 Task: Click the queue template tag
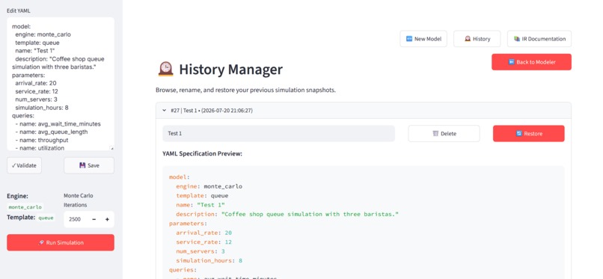tap(46, 218)
